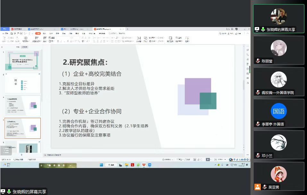This screenshot has width=307, height=195.
Task: Toggle microphone for 陈丽莹 participant
Action: coord(258,61)
